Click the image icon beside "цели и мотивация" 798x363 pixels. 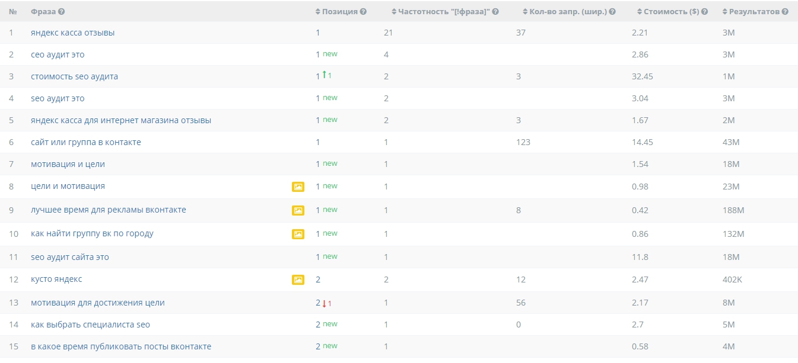(298, 187)
